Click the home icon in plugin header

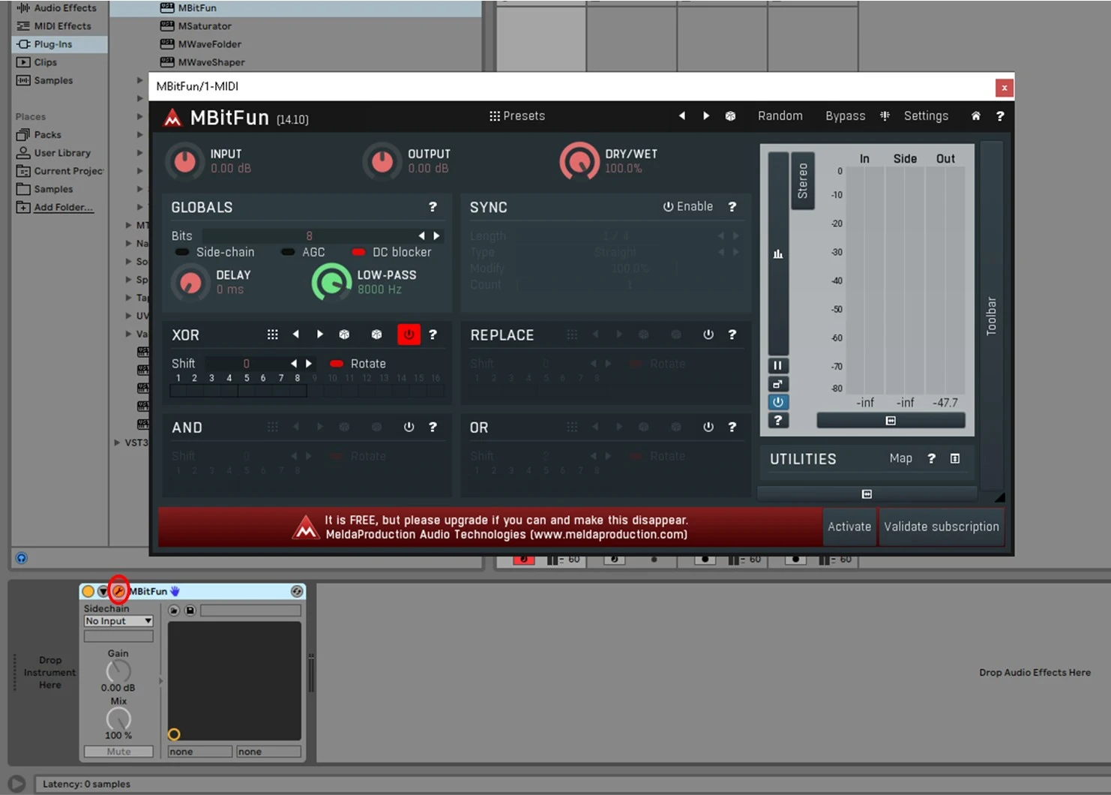[975, 116]
